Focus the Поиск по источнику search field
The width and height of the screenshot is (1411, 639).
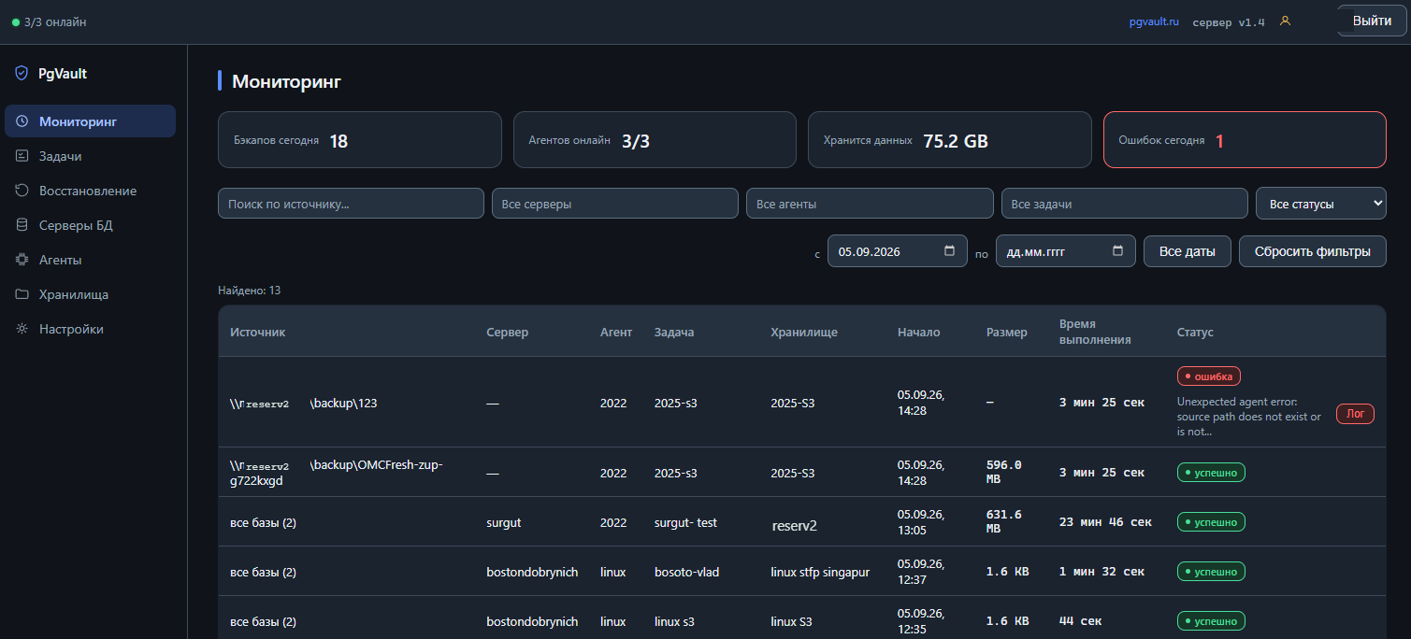pyautogui.click(x=351, y=204)
